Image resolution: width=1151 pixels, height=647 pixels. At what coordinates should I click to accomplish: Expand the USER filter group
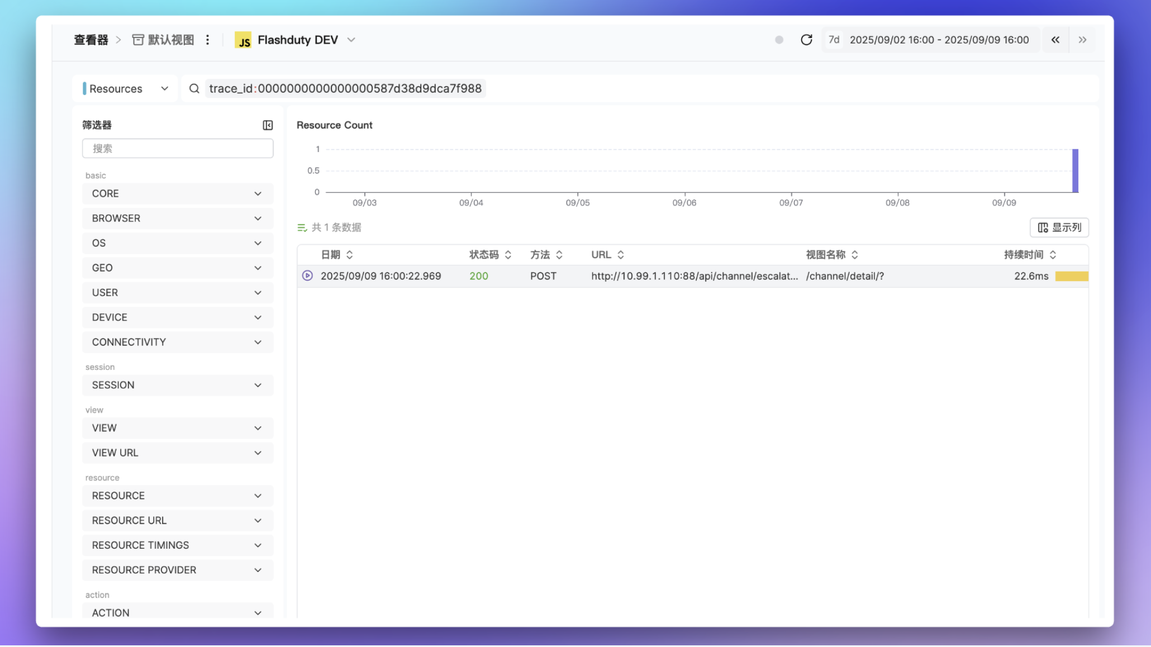click(178, 293)
